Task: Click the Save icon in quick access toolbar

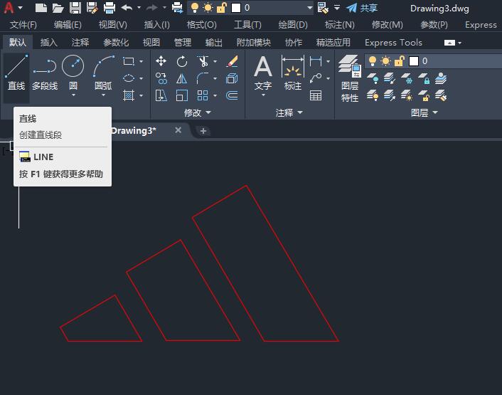Action: click(x=75, y=8)
